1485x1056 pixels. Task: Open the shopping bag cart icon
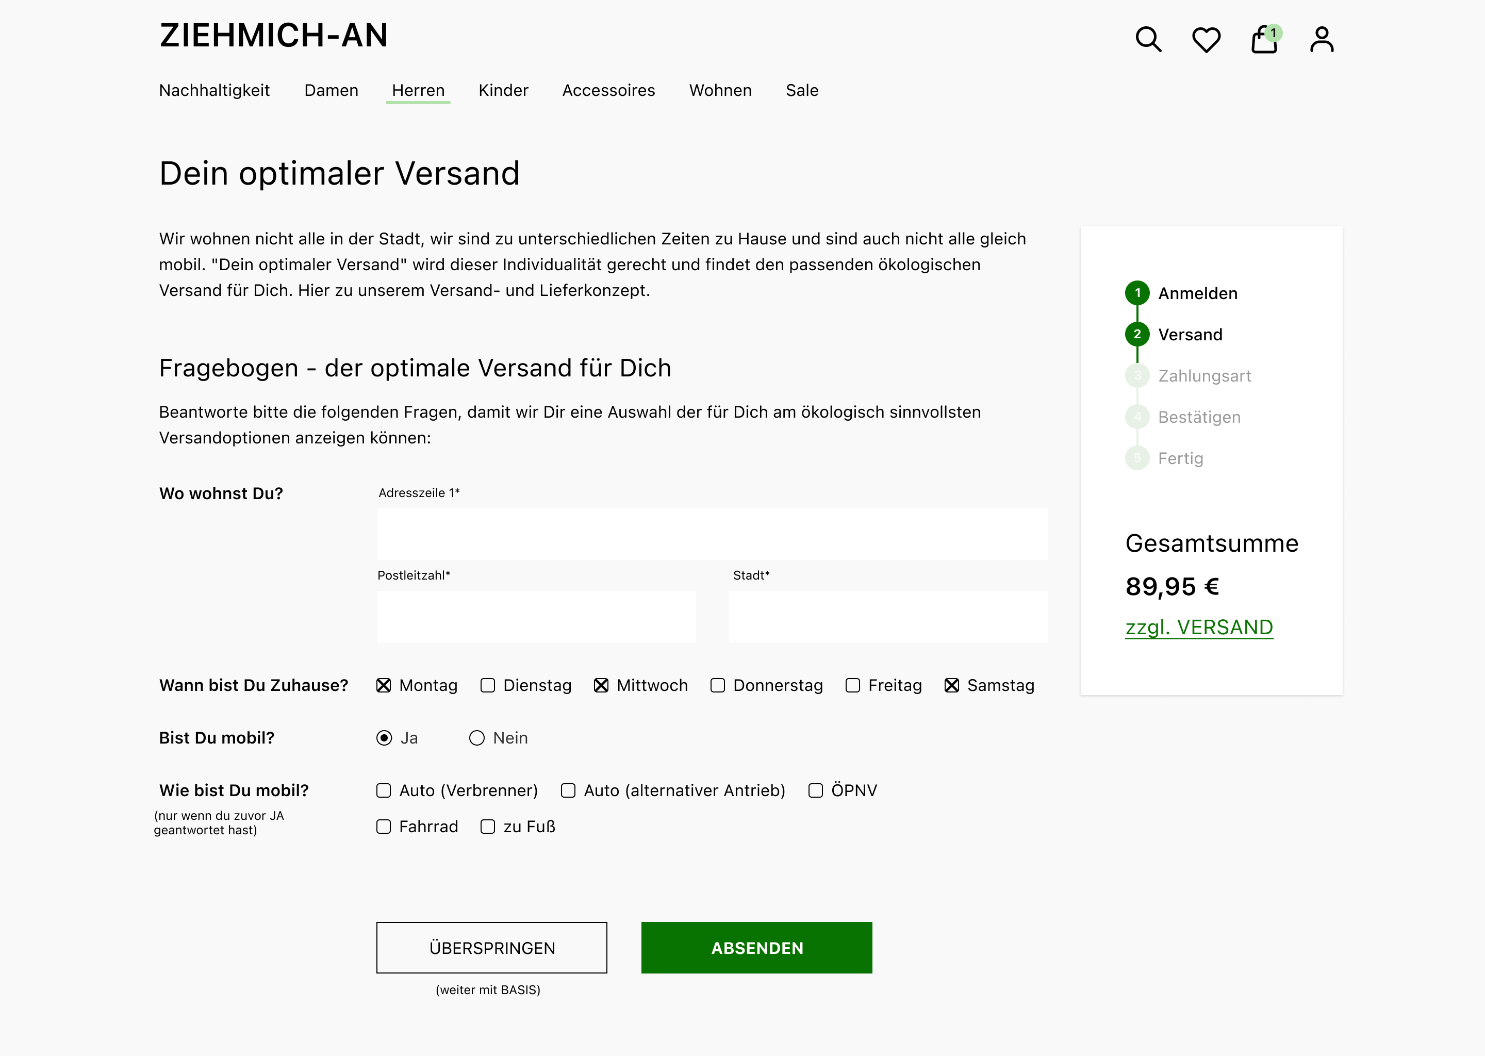tap(1264, 40)
